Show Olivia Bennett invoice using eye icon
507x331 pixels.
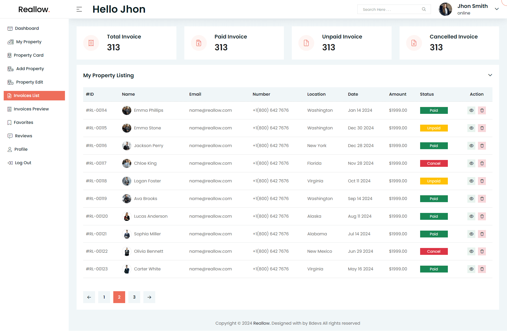471,251
